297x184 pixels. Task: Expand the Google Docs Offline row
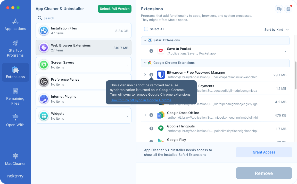[145, 115]
